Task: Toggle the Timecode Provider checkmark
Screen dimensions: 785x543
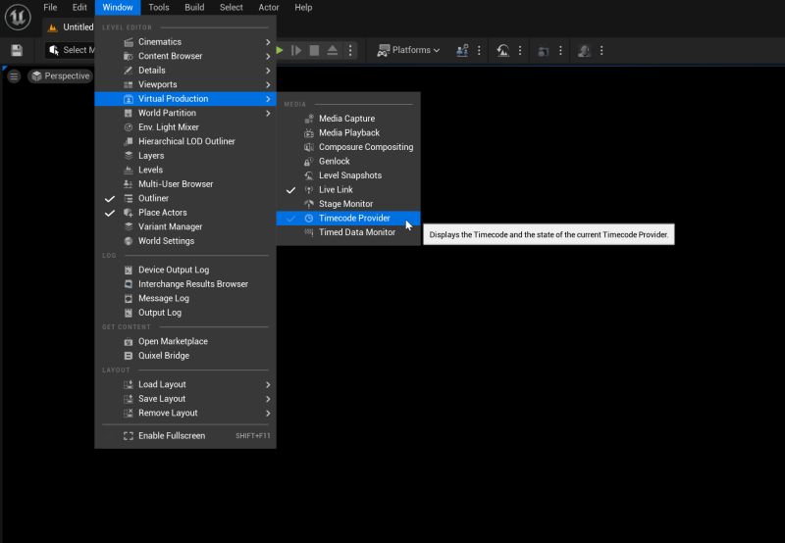Action: tap(290, 219)
